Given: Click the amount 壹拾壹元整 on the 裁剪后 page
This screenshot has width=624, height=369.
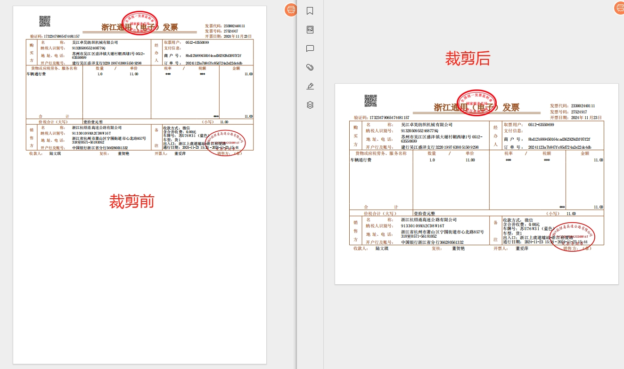Looking at the screenshot, I should [x=424, y=214].
